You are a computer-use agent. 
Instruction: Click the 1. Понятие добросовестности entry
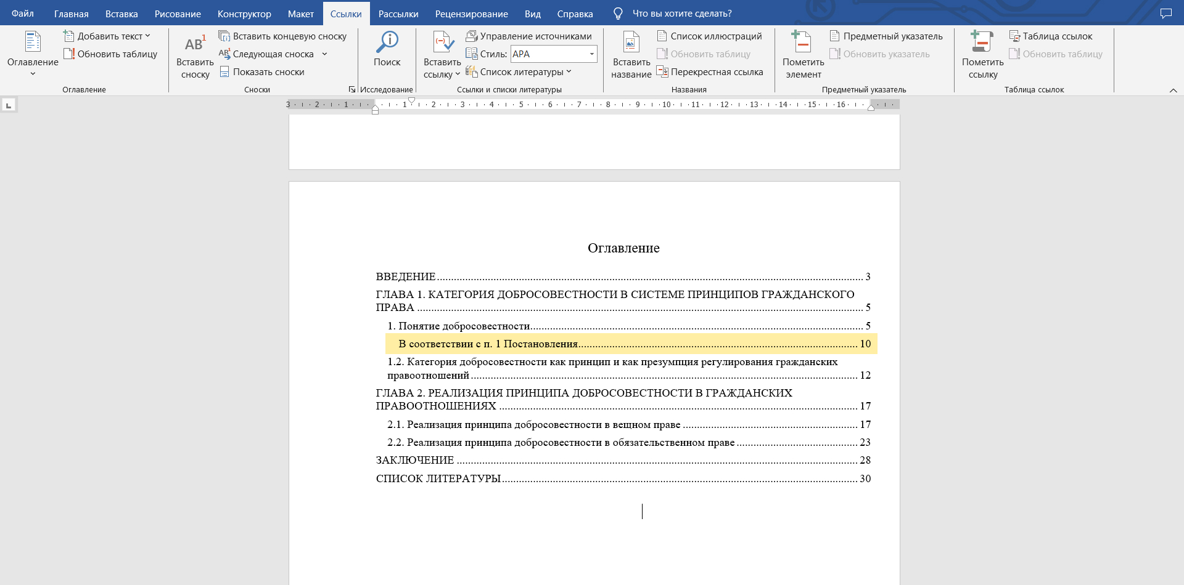click(x=629, y=326)
